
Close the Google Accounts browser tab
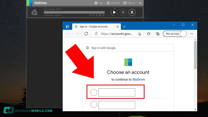coord(117,26)
